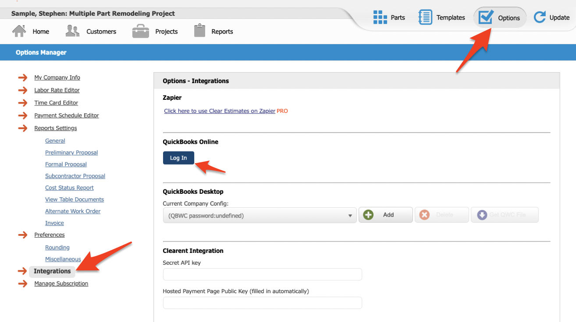Click the Options checkmark icon
Image resolution: width=576 pixels, height=322 pixels.
click(x=486, y=17)
